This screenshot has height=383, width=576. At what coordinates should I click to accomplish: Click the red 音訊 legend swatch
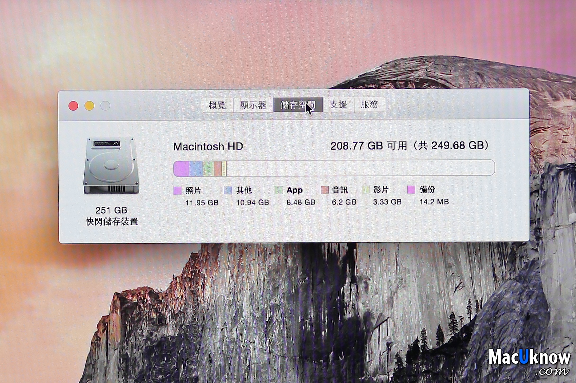[x=324, y=190]
